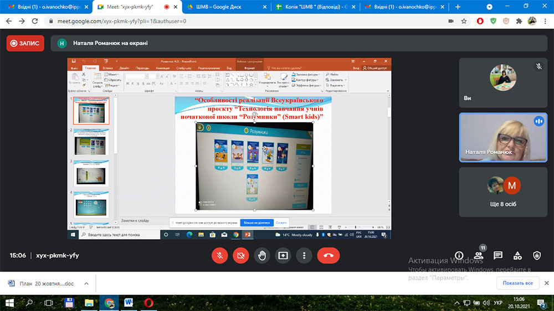Unmute the microphone in Meet controls
This screenshot has height=311, width=554.
[219, 255]
